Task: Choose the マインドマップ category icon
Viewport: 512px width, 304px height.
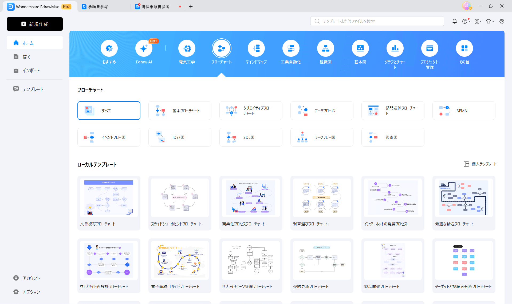Action: (256, 48)
